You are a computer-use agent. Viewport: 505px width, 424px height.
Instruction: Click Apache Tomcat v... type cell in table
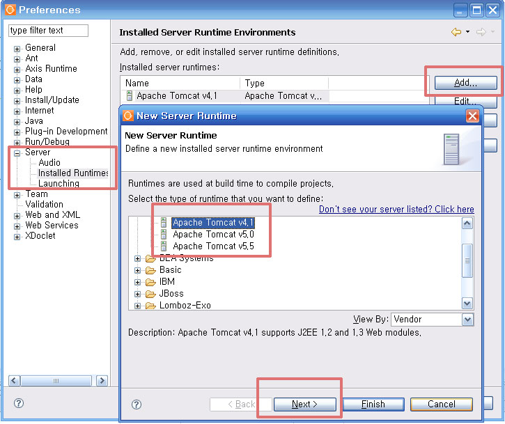point(283,95)
